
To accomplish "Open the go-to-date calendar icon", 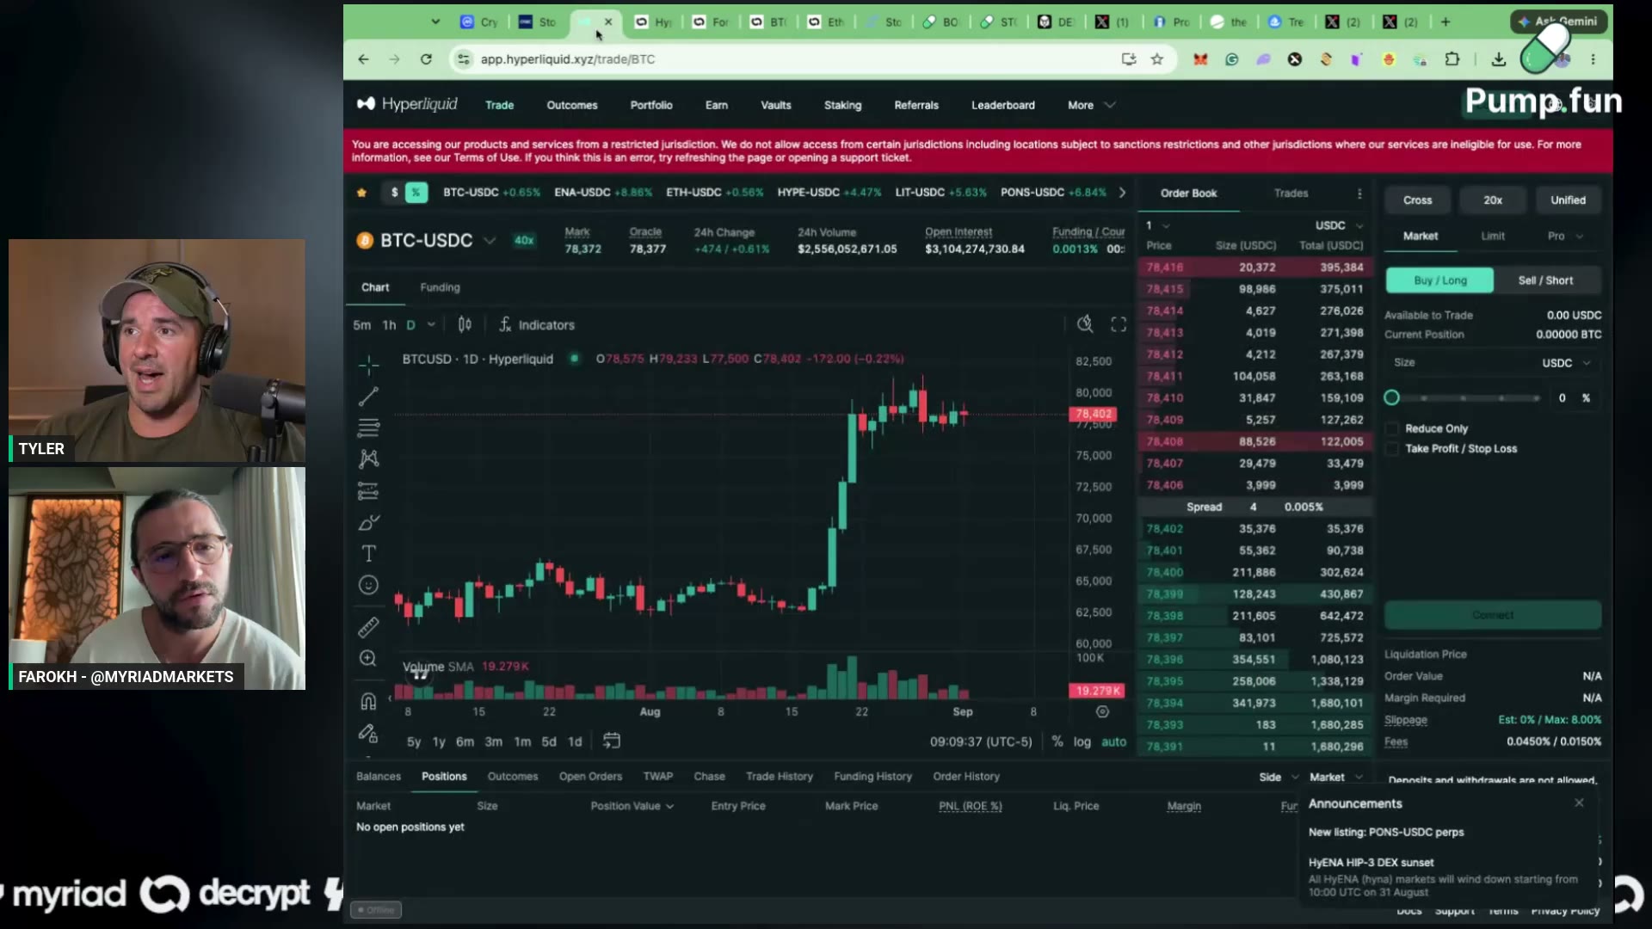I will [612, 741].
